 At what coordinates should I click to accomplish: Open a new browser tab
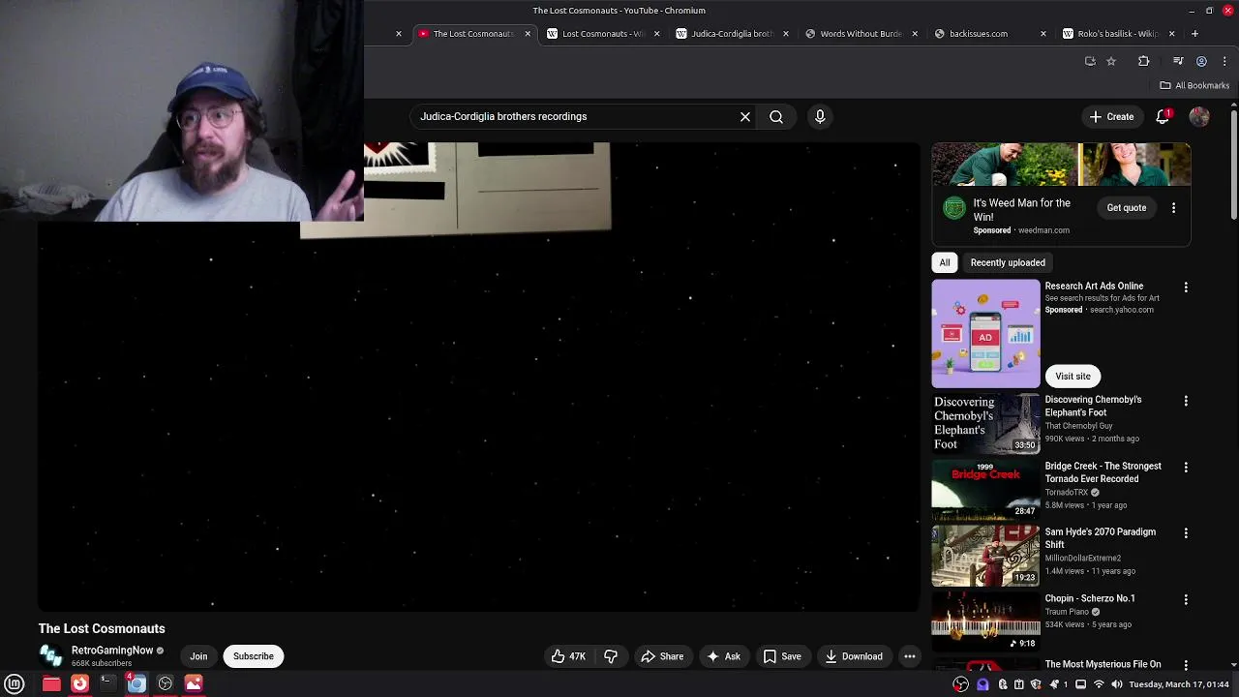(x=1194, y=34)
